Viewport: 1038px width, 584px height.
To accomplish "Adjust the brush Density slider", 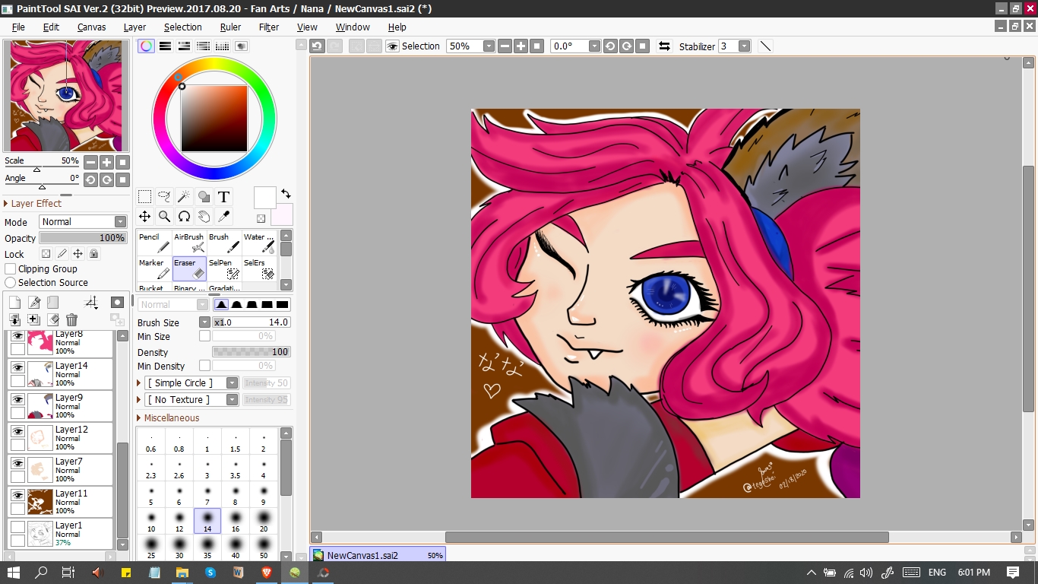I will click(252, 352).
